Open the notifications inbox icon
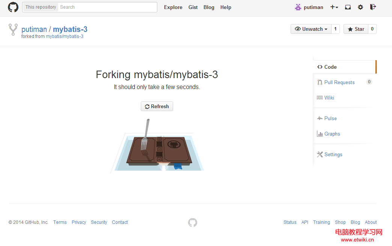Image resolution: width=392 pixels, height=246 pixels. pos(348,7)
